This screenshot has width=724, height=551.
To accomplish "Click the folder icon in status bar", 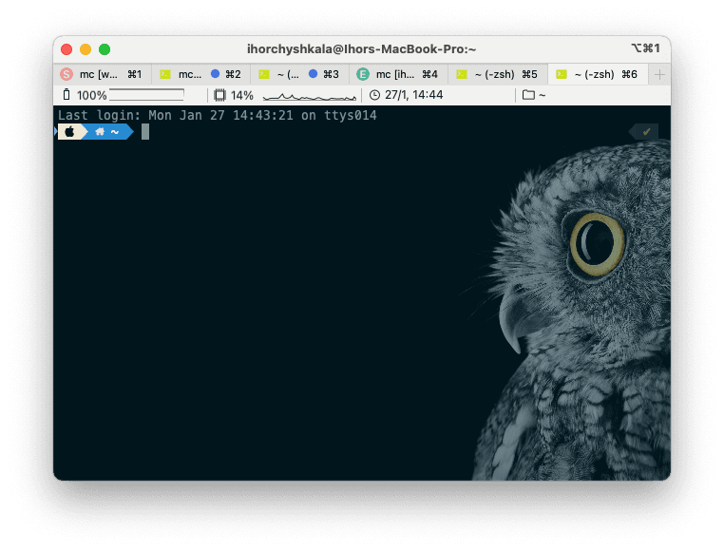I will pyautogui.click(x=528, y=95).
